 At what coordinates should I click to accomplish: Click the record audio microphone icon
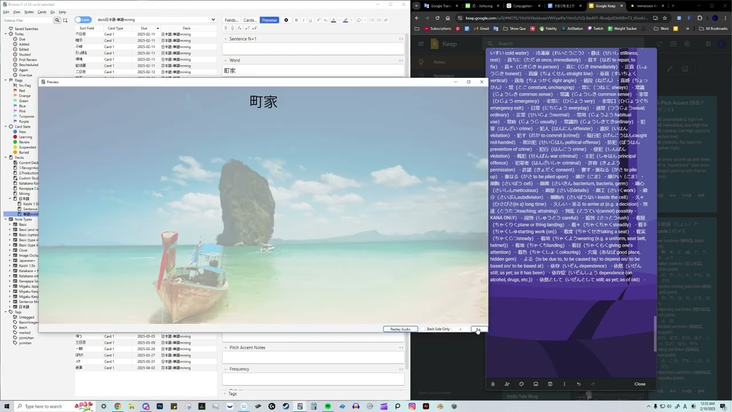click(x=233, y=28)
